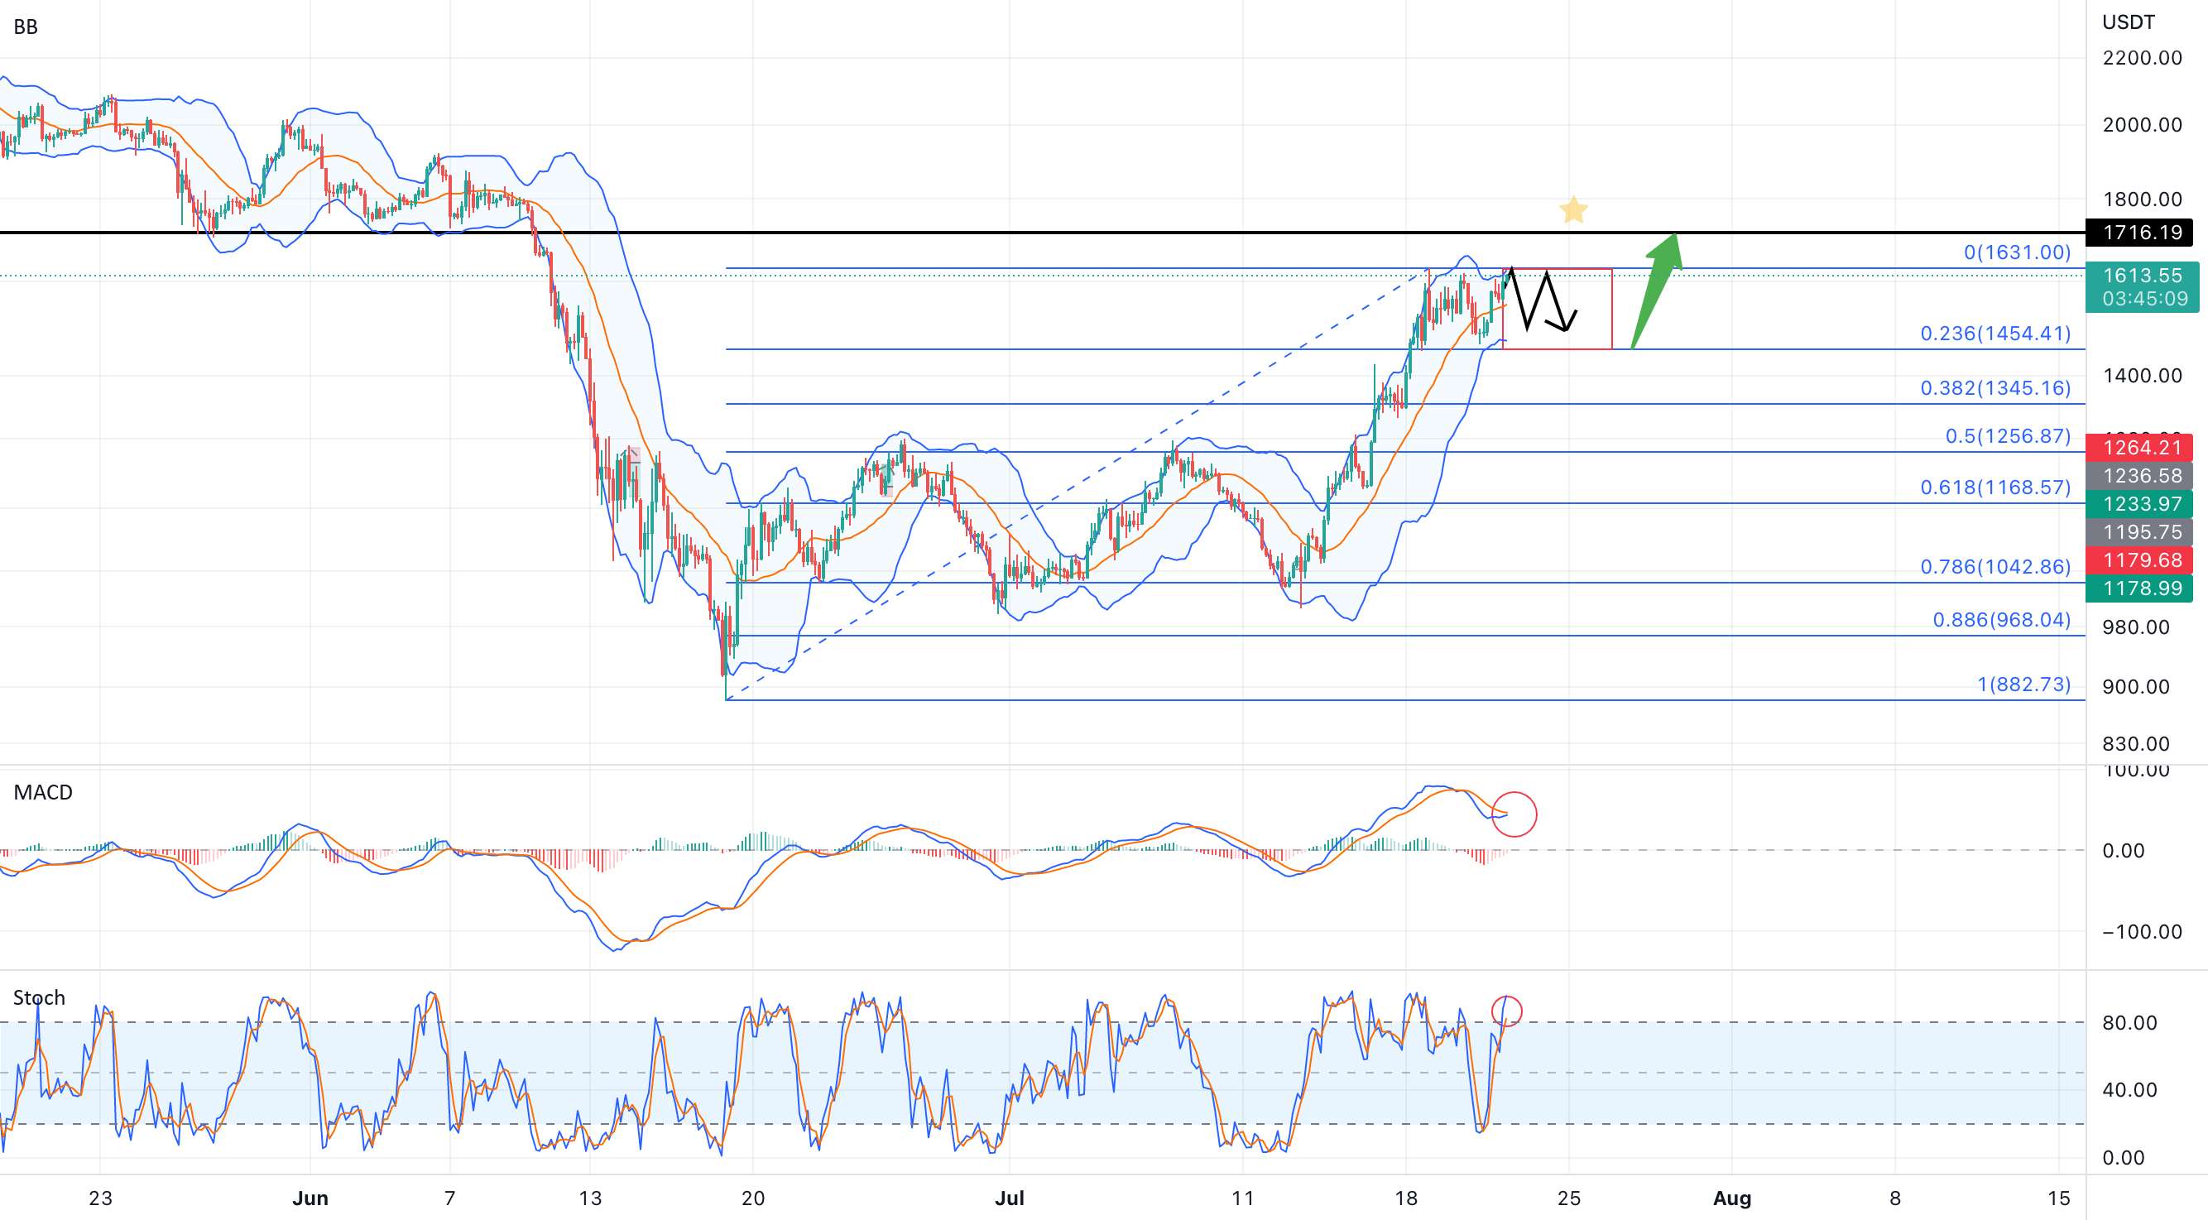Click the current price label 1613.55

coord(2142,276)
